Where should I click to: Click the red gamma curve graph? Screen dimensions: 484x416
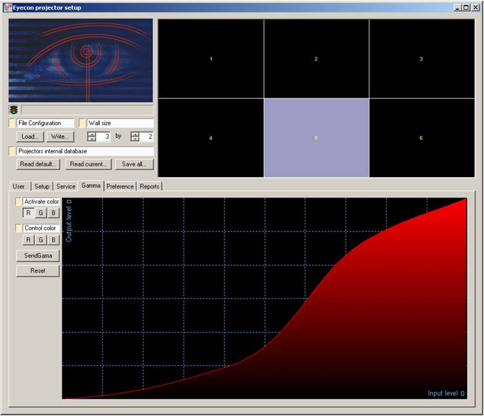[265, 298]
